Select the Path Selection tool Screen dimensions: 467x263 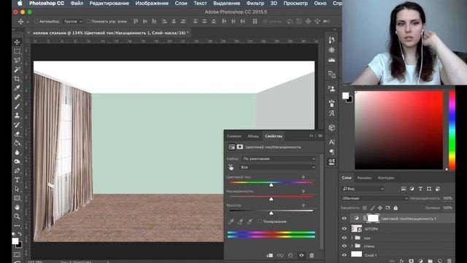click(17, 189)
